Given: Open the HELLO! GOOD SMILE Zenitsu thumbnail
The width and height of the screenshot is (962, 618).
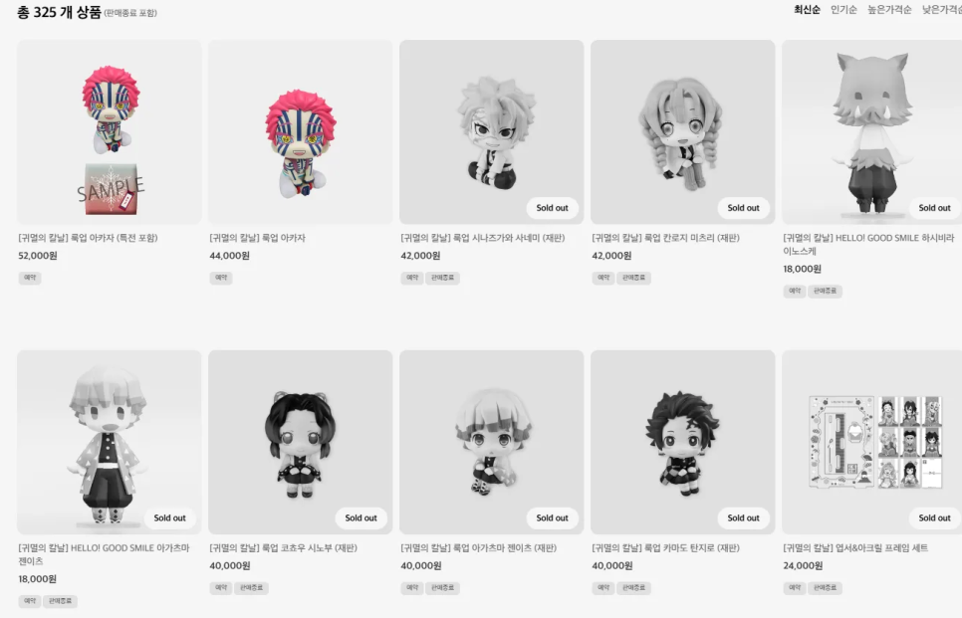Looking at the screenshot, I should click(110, 442).
